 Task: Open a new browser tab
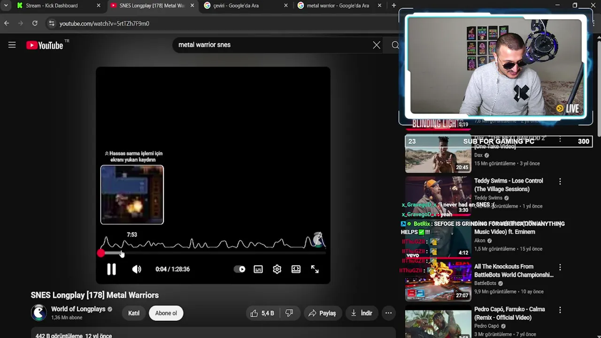click(393, 6)
